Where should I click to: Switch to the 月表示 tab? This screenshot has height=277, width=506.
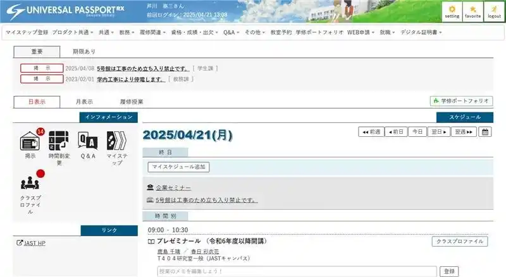click(x=84, y=102)
